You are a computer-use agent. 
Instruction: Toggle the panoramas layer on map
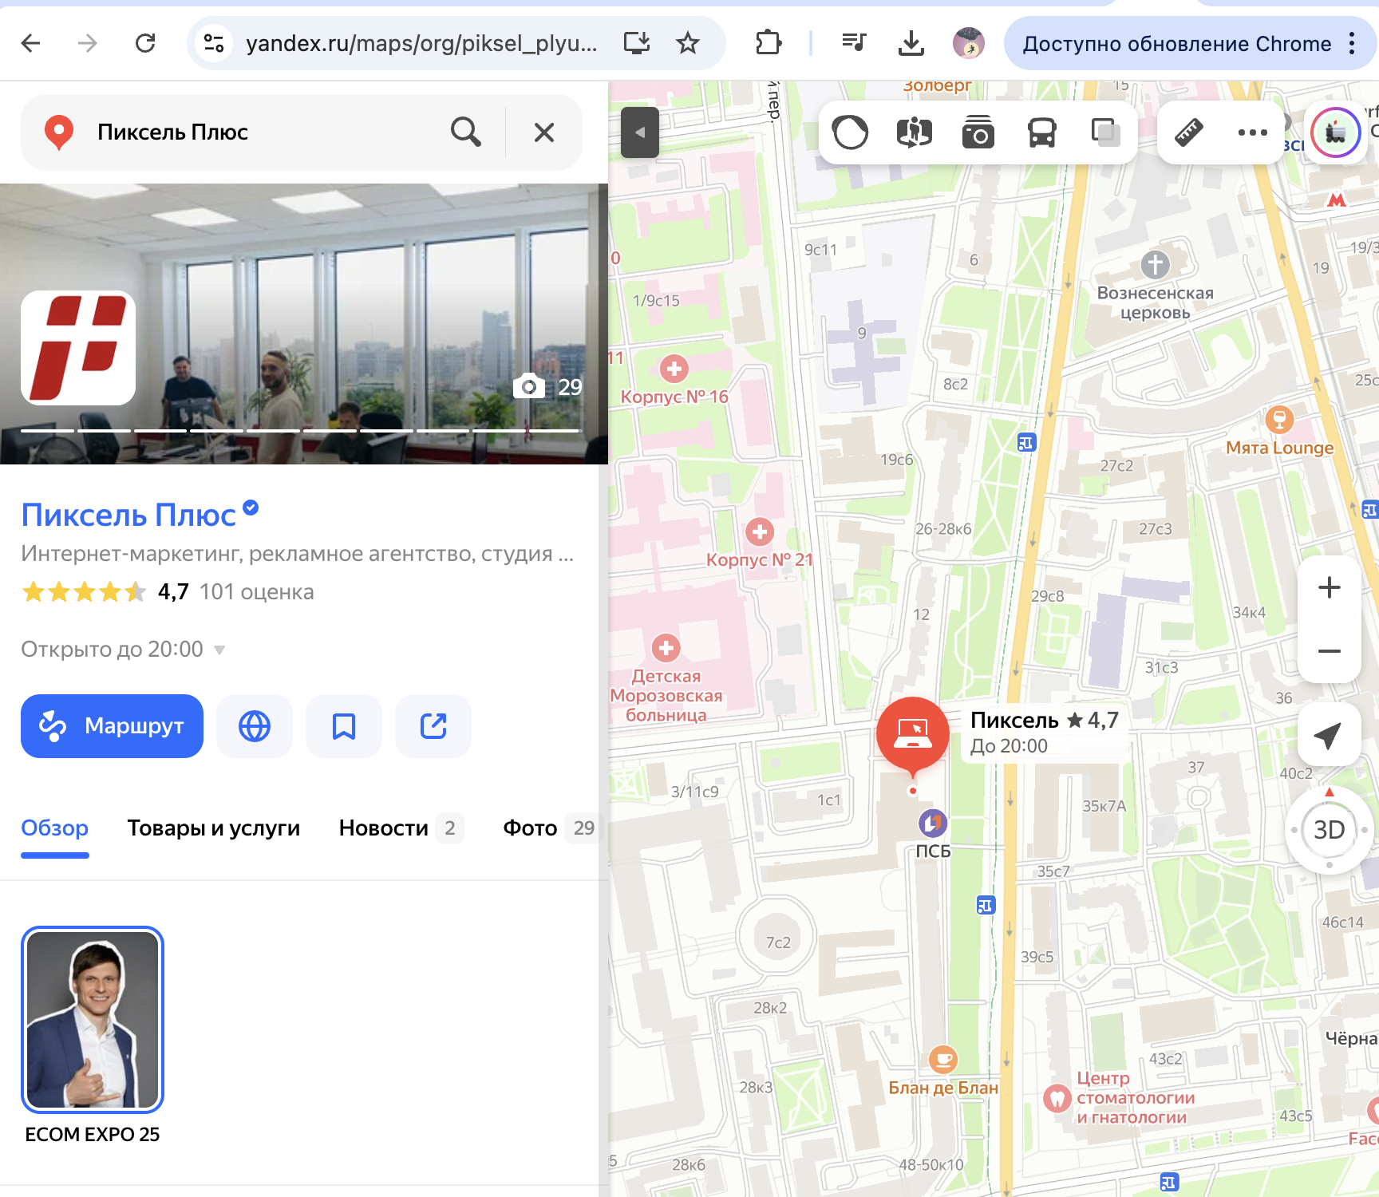[915, 132]
